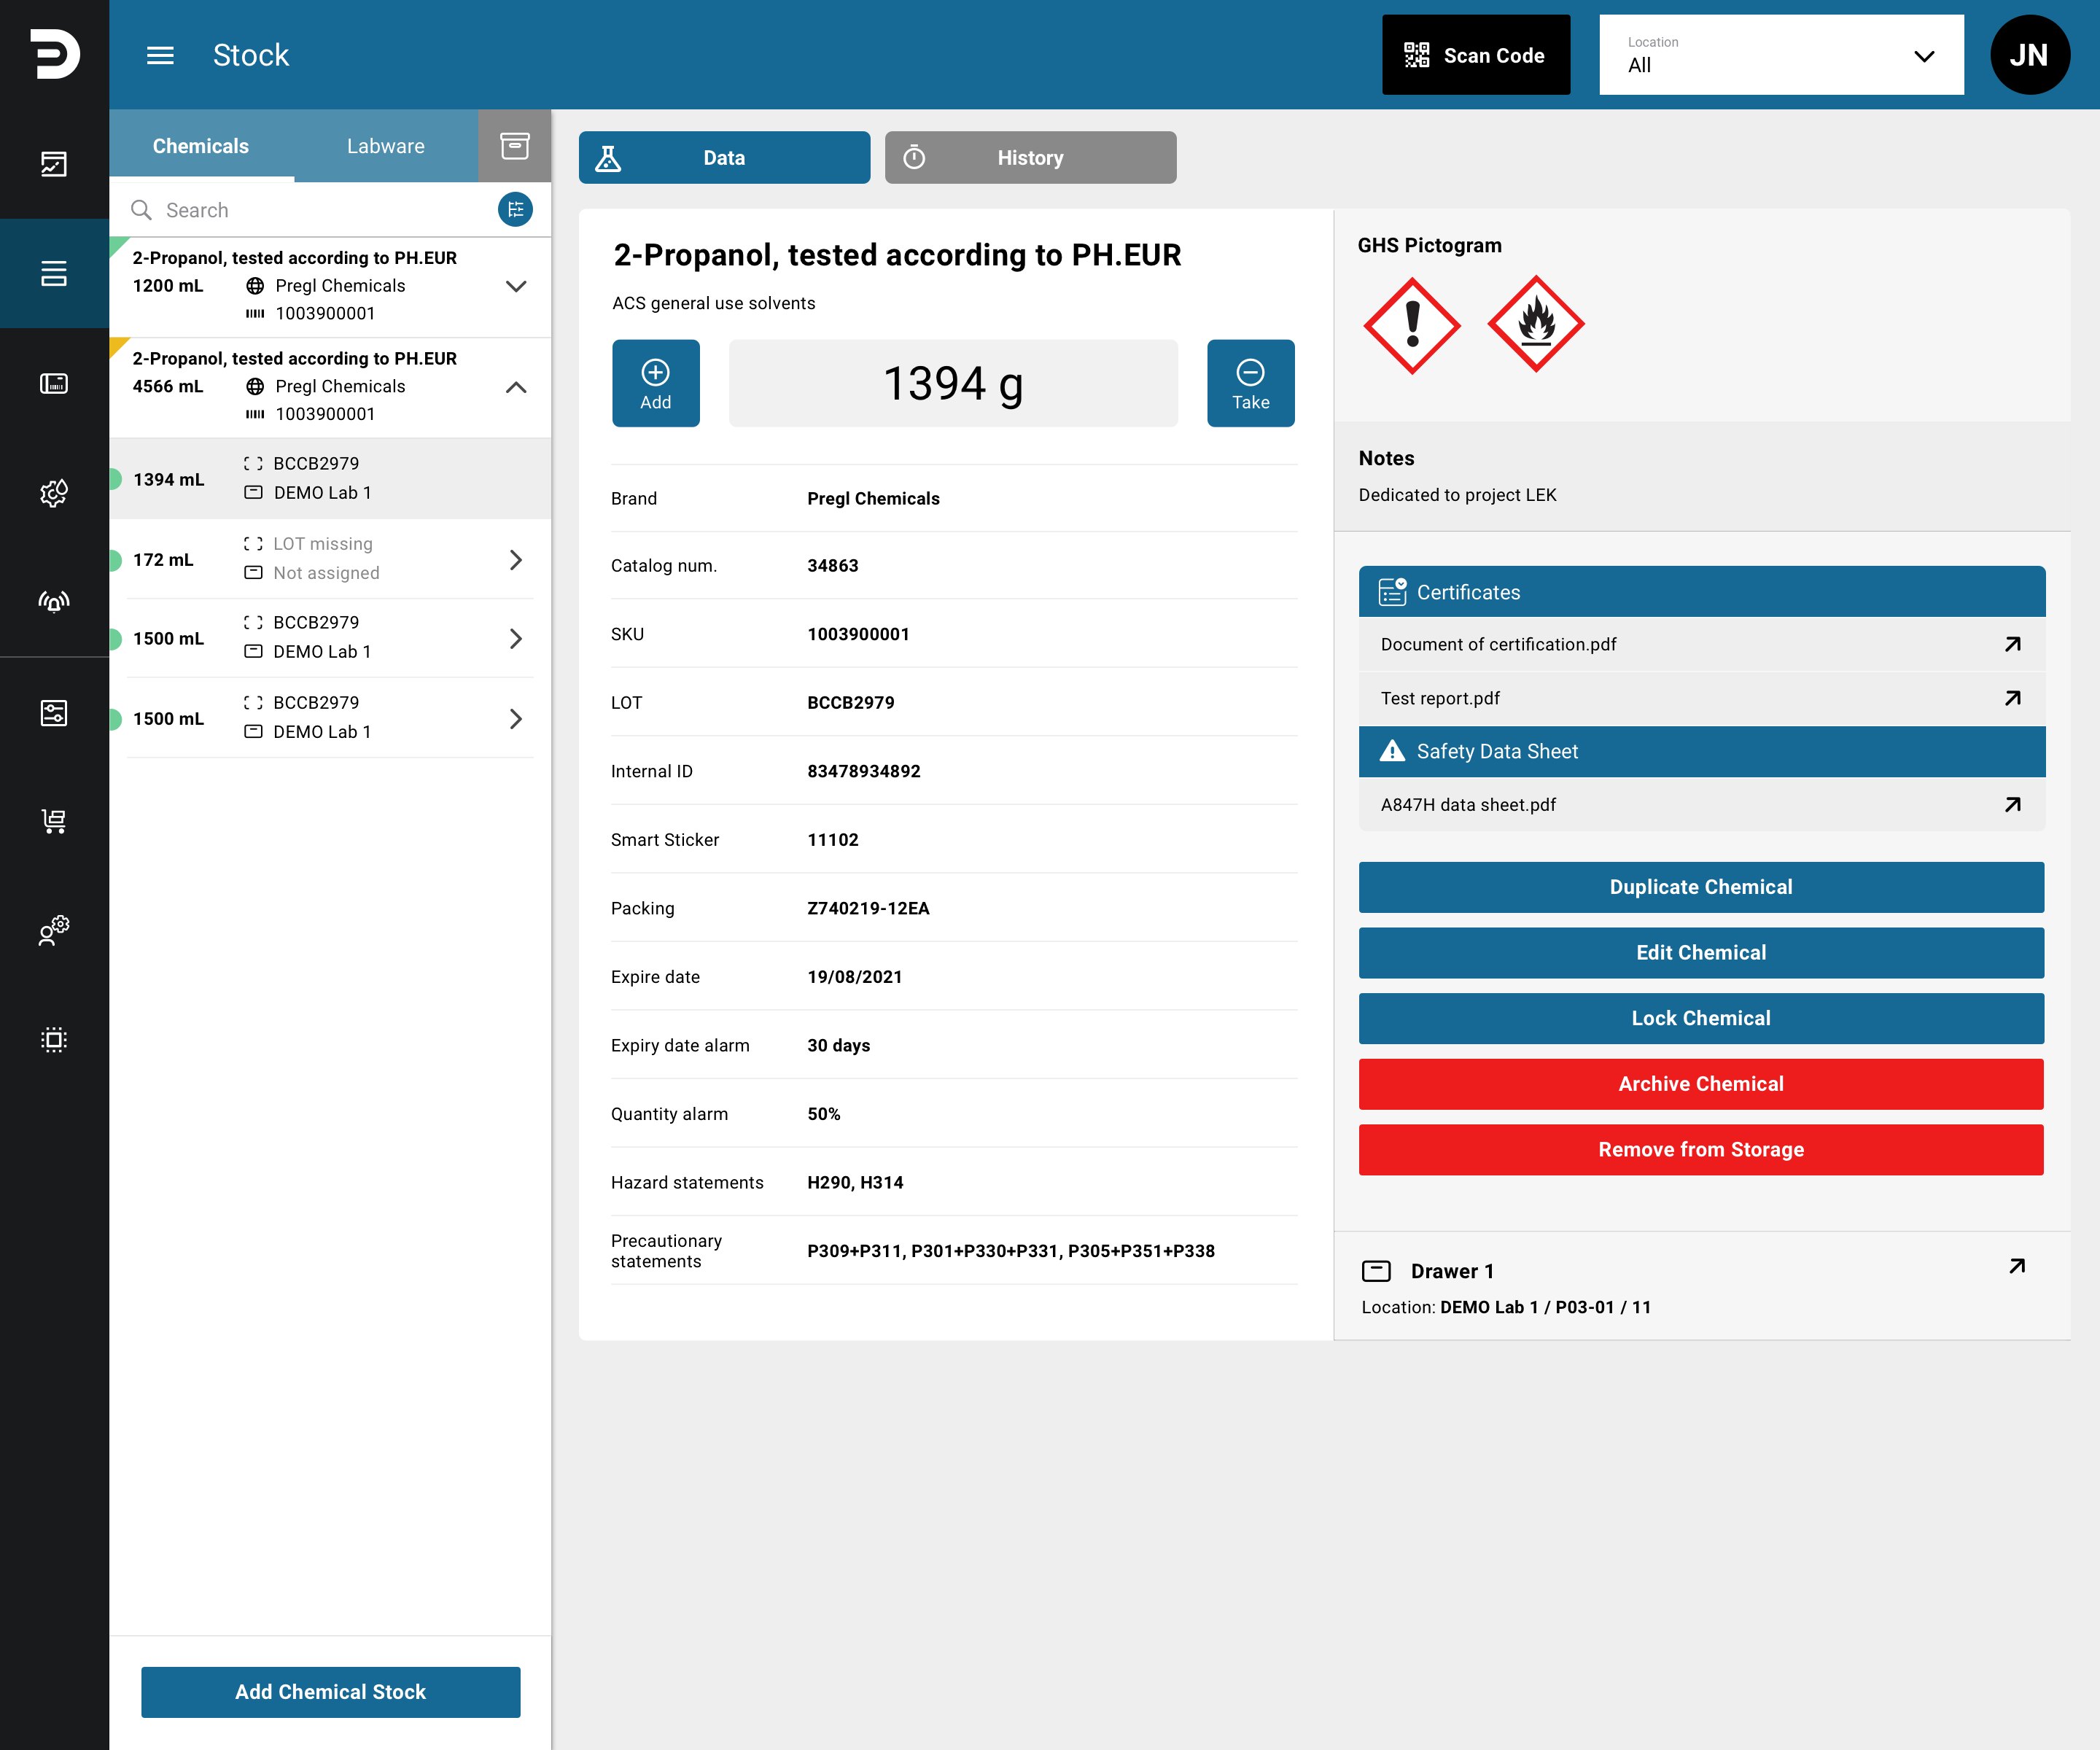Image resolution: width=2100 pixels, height=1750 pixels.
Task: Select the stock list icon in sidebar
Action: coord(54,273)
